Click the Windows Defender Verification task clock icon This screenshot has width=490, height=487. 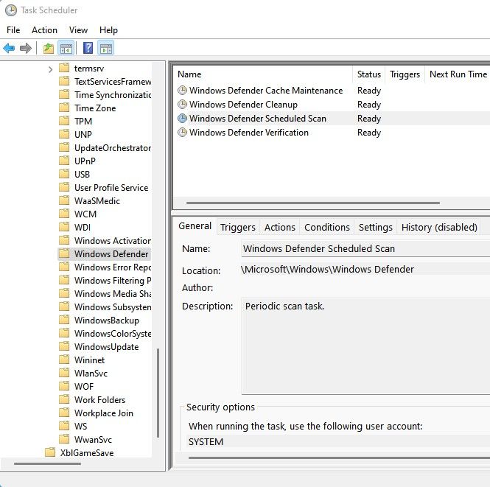[x=182, y=133]
